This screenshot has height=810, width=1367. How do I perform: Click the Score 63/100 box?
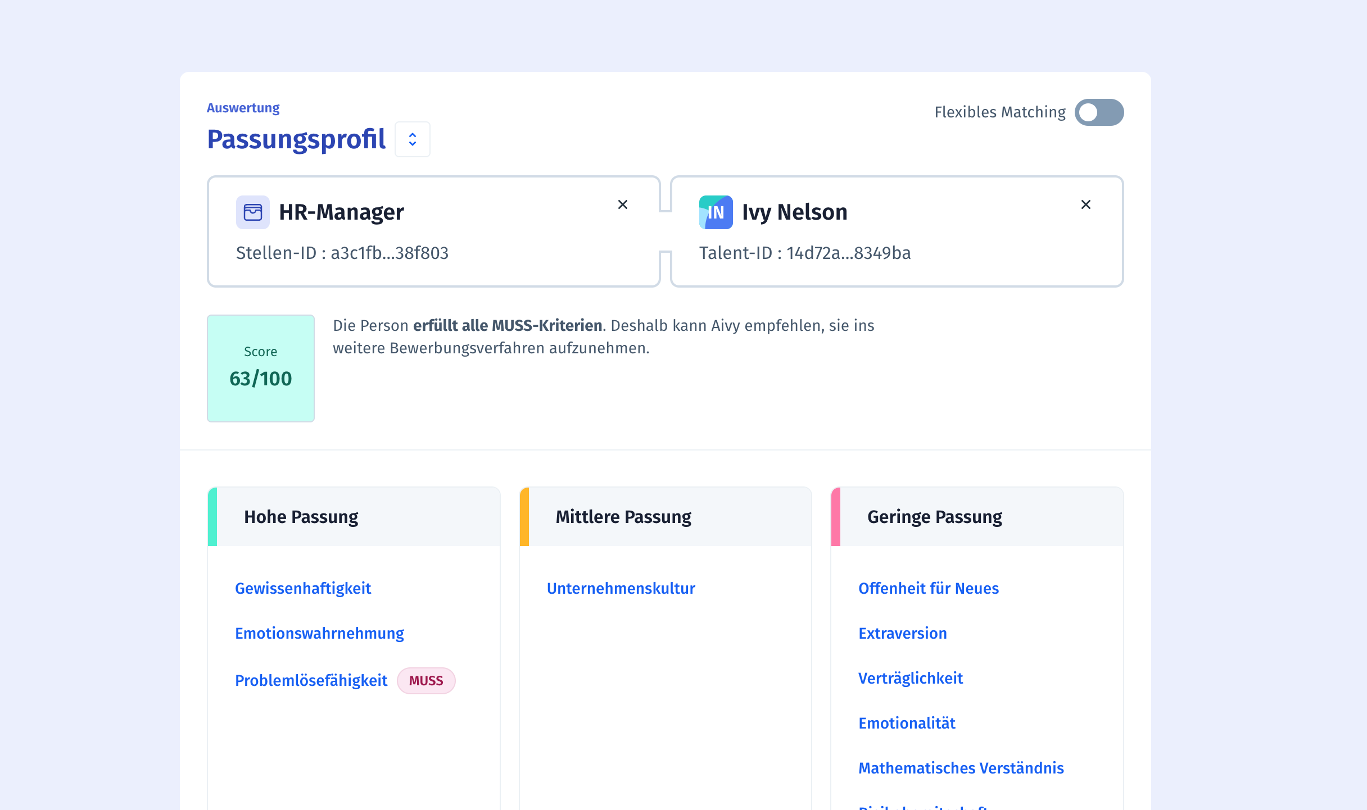pyautogui.click(x=260, y=368)
